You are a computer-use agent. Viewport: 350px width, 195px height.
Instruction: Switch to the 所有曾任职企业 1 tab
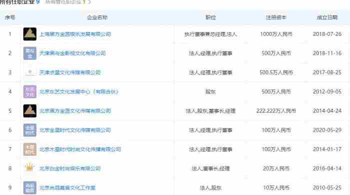65,2
